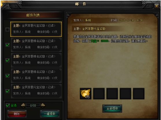Screen dimensions: 161x120
Task: Click the red 删除 delete button
Action: (17, 114)
